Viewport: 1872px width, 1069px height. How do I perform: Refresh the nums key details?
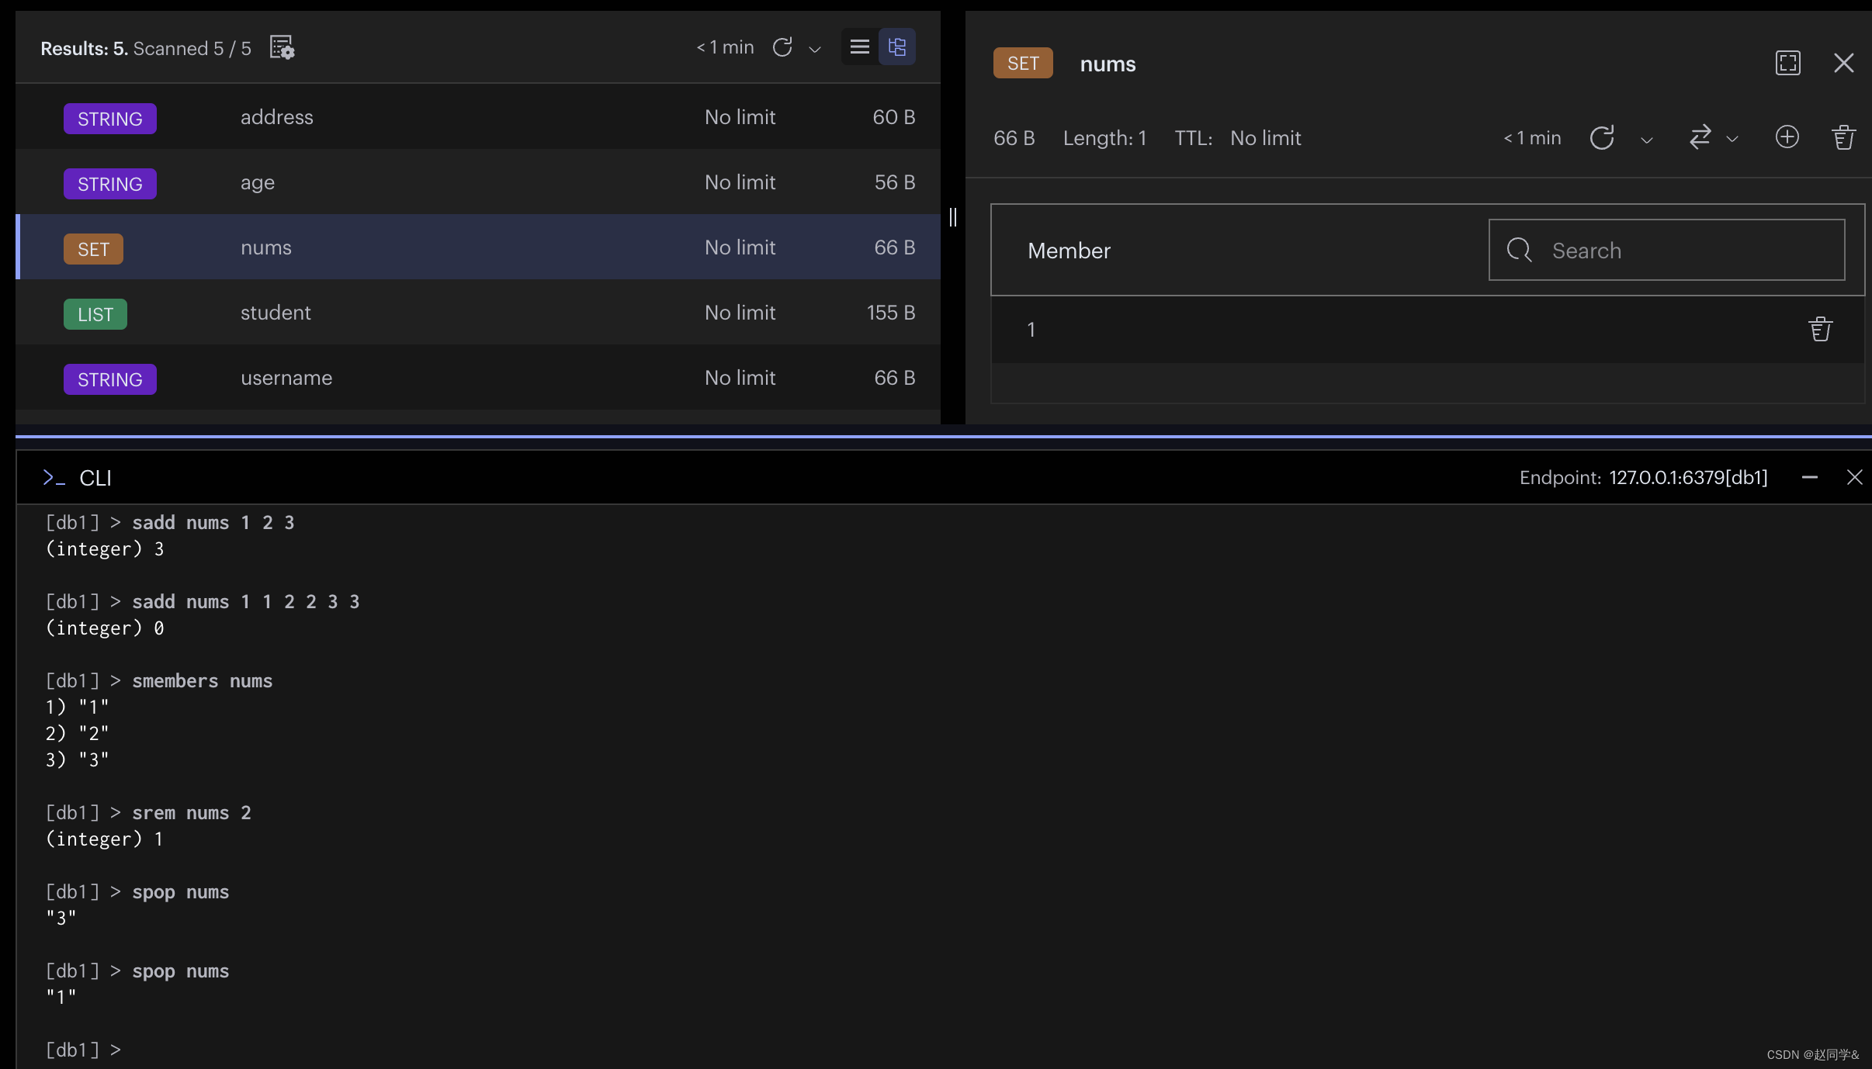click(1602, 138)
